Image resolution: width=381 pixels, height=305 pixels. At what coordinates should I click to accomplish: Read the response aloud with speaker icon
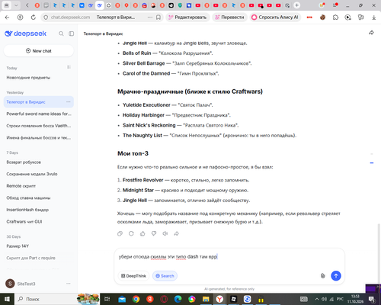click(x=165, y=233)
